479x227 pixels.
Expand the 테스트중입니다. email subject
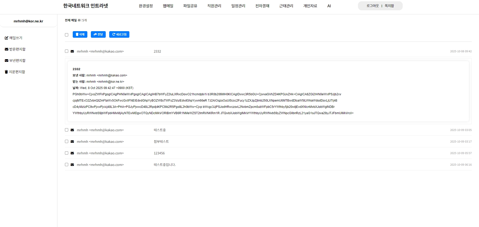coord(165,165)
